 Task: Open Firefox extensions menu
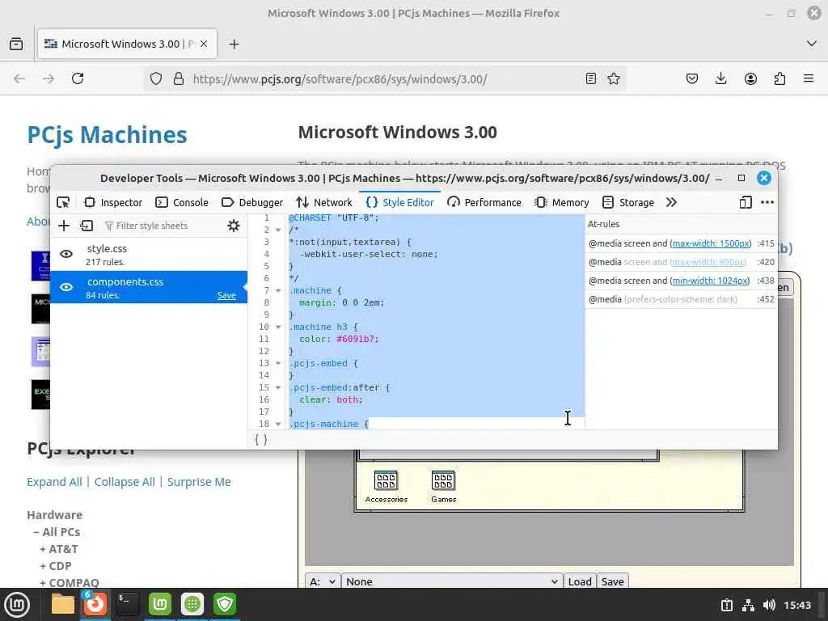779,78
